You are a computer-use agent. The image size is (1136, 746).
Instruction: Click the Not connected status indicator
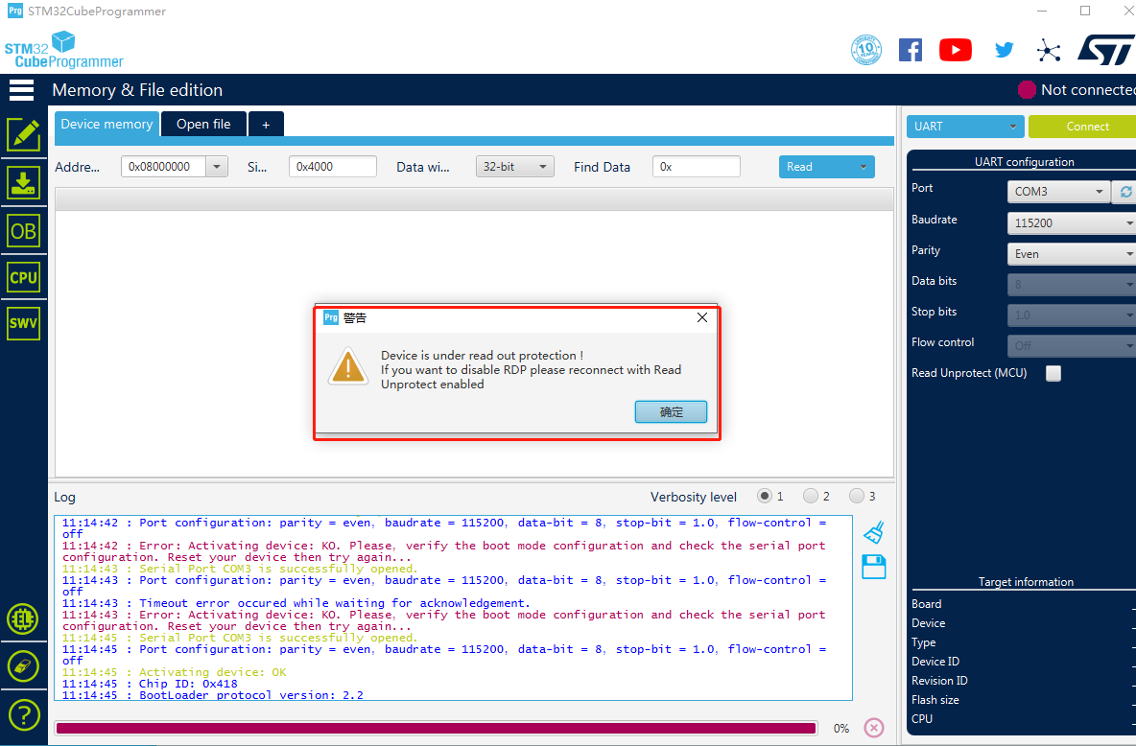[1077, 90]
